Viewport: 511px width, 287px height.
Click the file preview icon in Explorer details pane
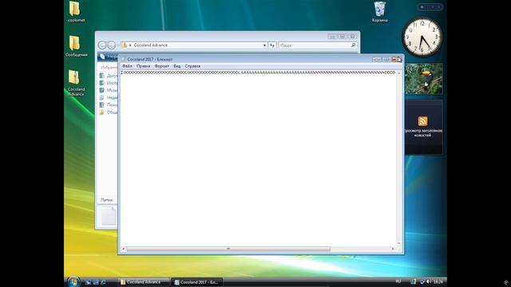109,216
